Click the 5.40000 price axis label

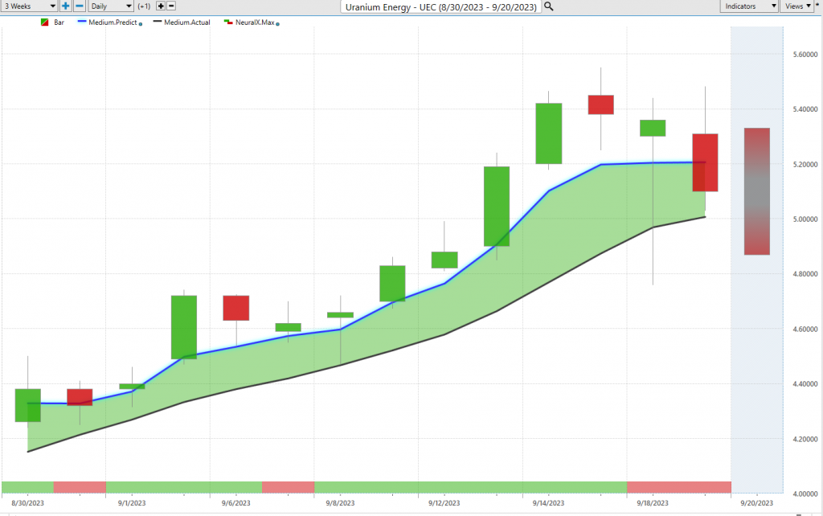805,109
